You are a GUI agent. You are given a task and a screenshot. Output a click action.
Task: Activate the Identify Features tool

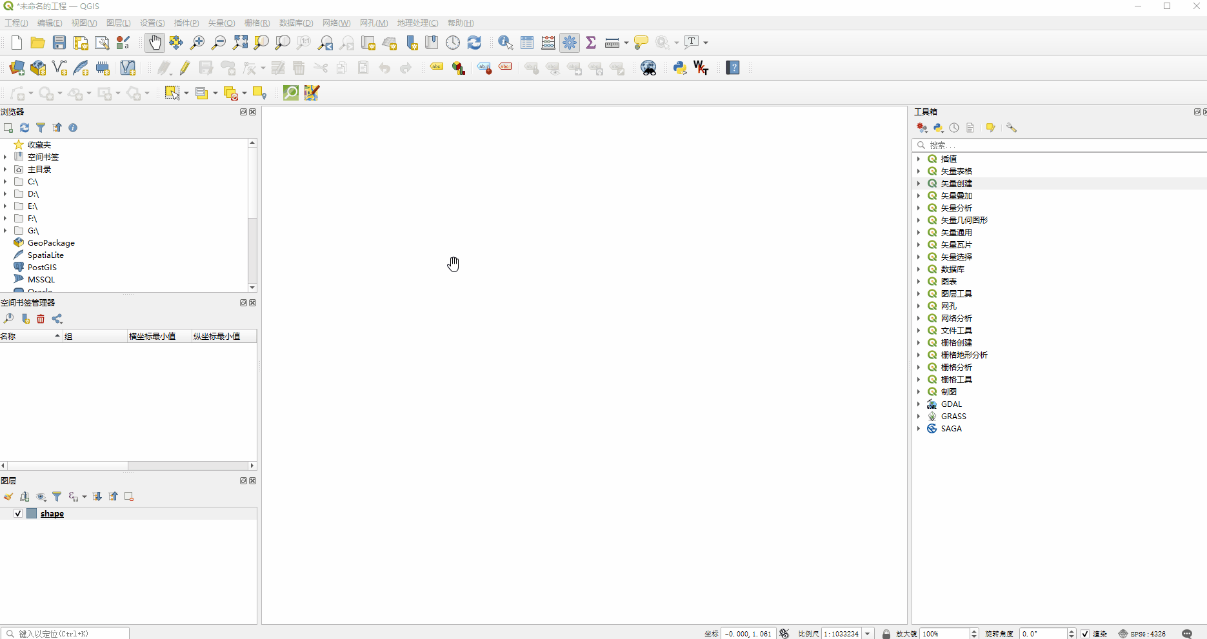pyautogui.click(x=506, y=43)
